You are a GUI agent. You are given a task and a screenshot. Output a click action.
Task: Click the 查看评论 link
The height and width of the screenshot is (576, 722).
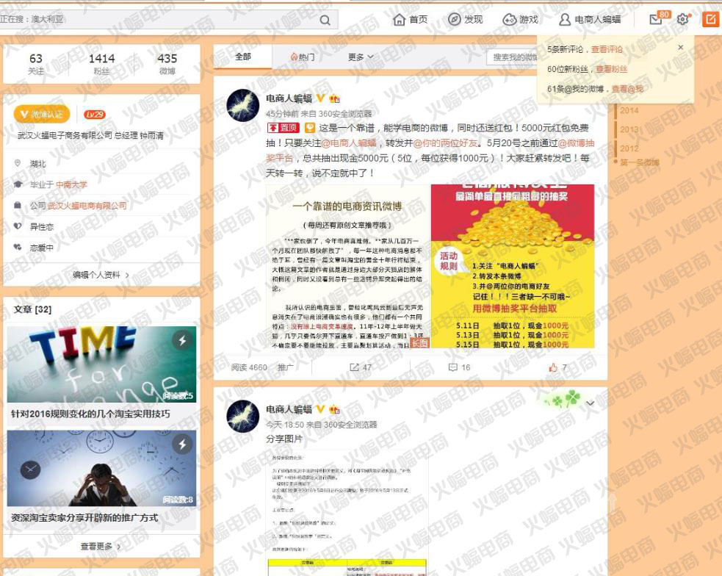(x=607, y=49)
